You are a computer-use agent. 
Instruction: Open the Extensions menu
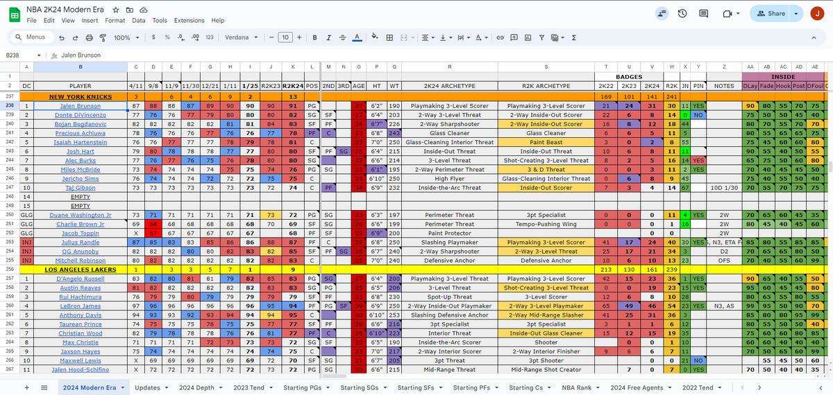(x=190, y=21)
